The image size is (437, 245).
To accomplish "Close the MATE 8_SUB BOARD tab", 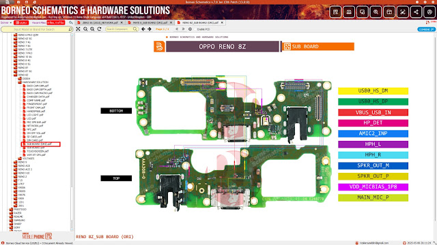I will tap(171, 22).
